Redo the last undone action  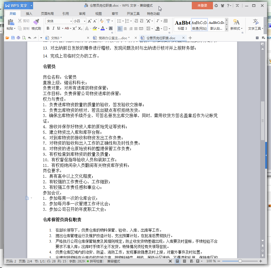[x=35, y=38]
